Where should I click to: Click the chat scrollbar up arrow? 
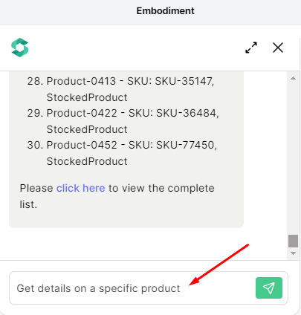pyautogui.click(x=293, y=78)
